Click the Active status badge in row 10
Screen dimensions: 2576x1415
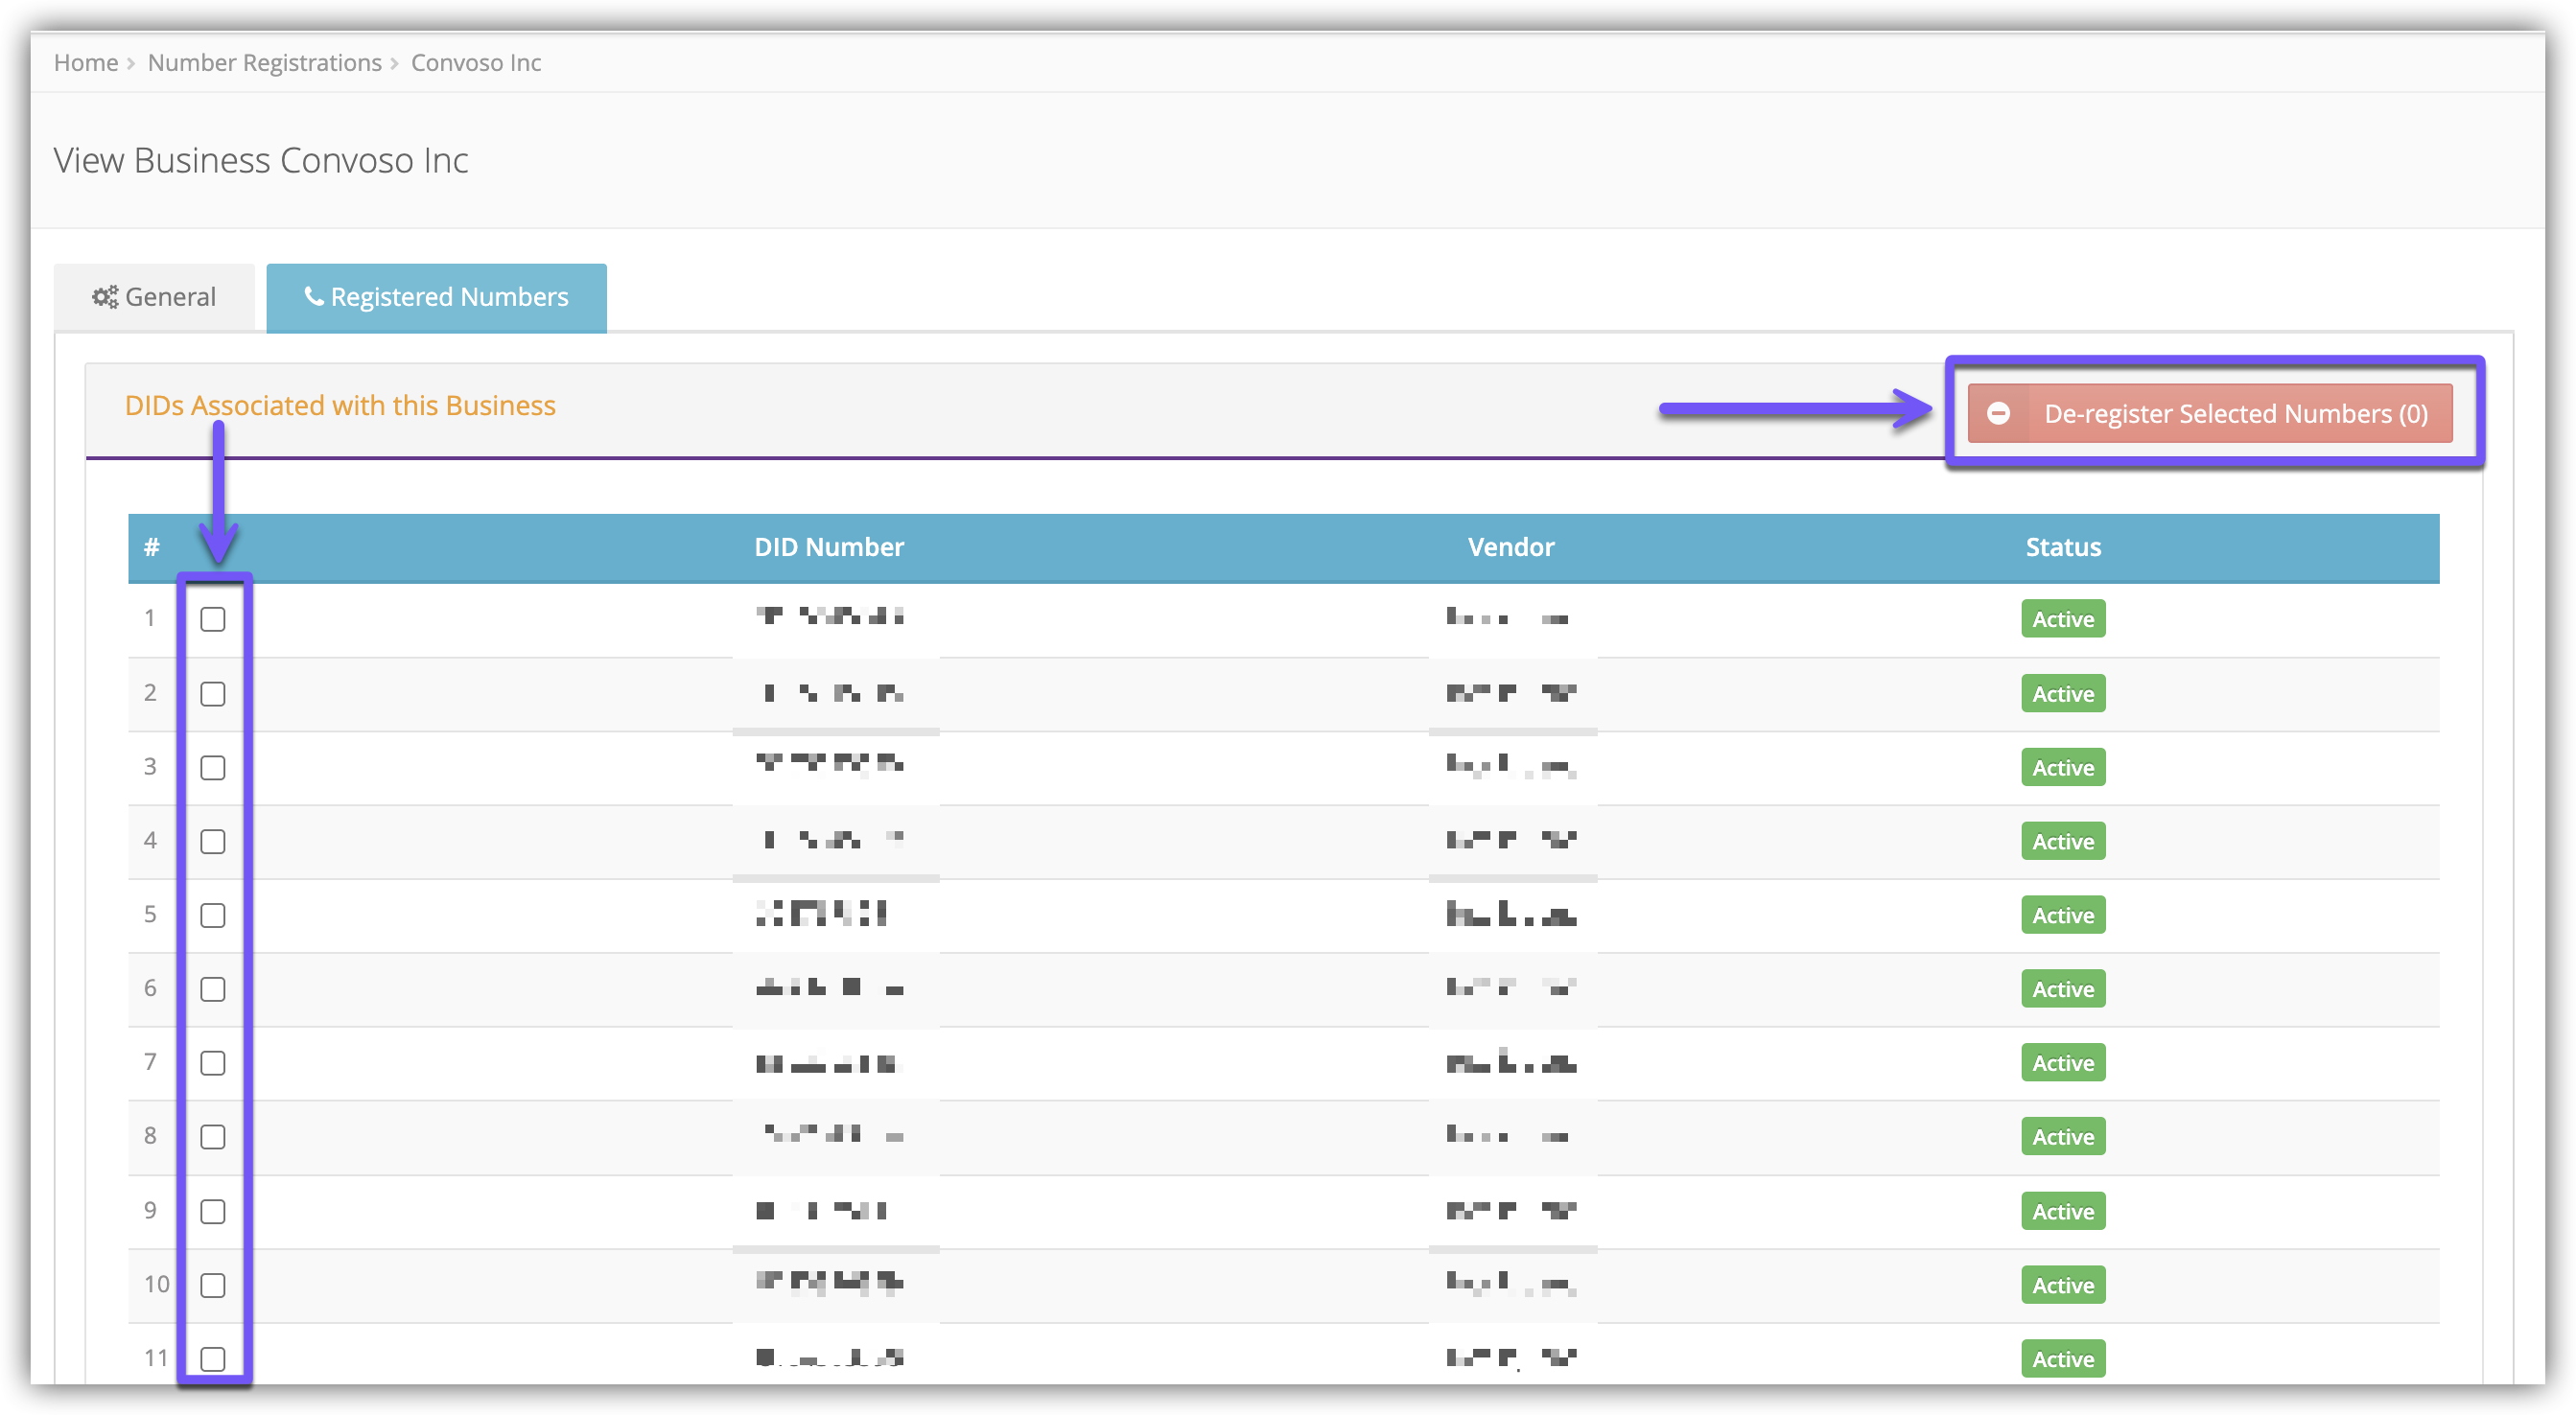pyautogui.click(x=2062, y=1285)
